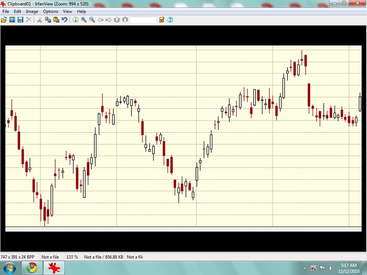The height and width of the screenshot is (275, 367).
Task: Click the Copy icon in toolbar
Action: coord(48,20)
